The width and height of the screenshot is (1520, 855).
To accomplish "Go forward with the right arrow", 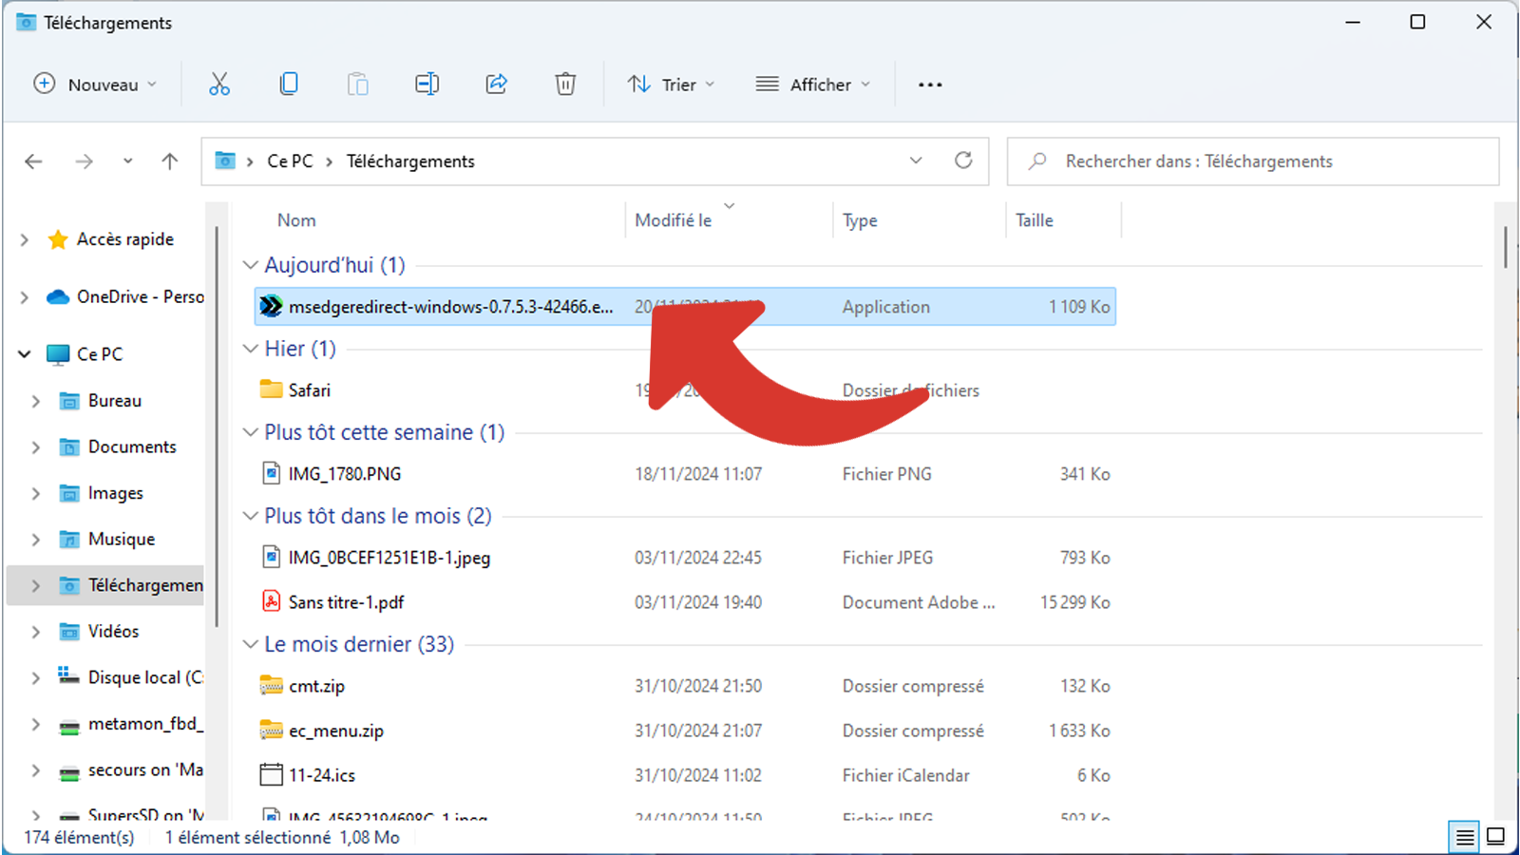I will point(85,161).
